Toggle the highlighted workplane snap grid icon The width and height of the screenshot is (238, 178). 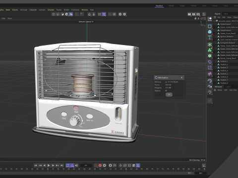104,14
